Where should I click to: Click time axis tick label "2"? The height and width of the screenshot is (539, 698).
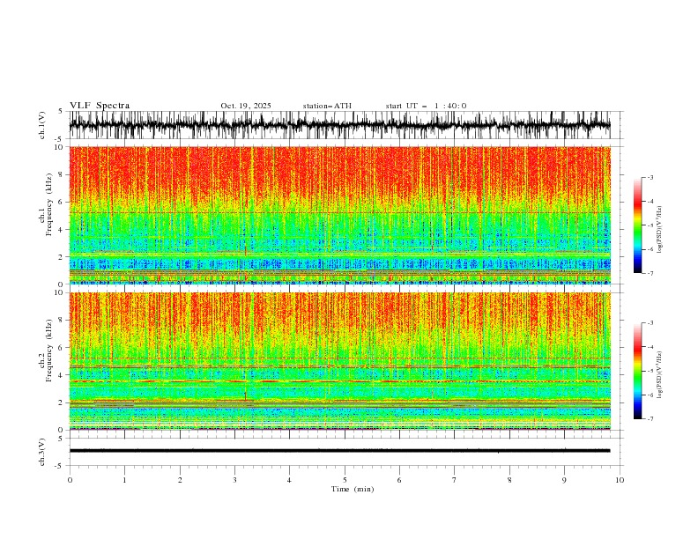click(x=180, y=480)
